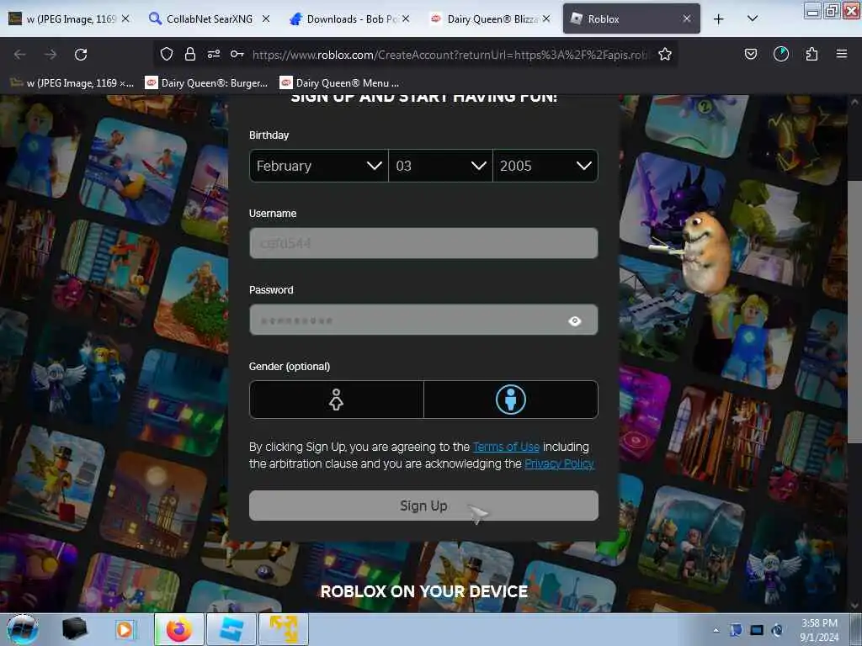The height and width of the screenshot is (646, 862).
Task: Close the Dairy Queen Blizzard tab
Action: tap(546, 19)
